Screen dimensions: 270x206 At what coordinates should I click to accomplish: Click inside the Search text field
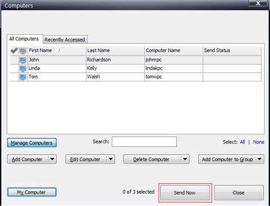click(144, 142)
